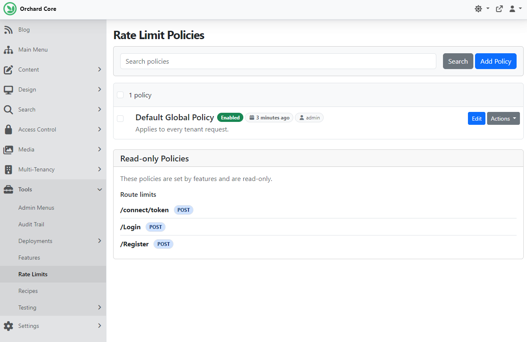
Task: Click the POST badge beside /Login
Action: coord(156,227)
